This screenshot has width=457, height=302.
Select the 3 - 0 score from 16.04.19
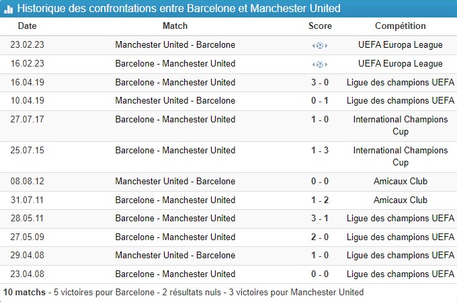[320, 82]
